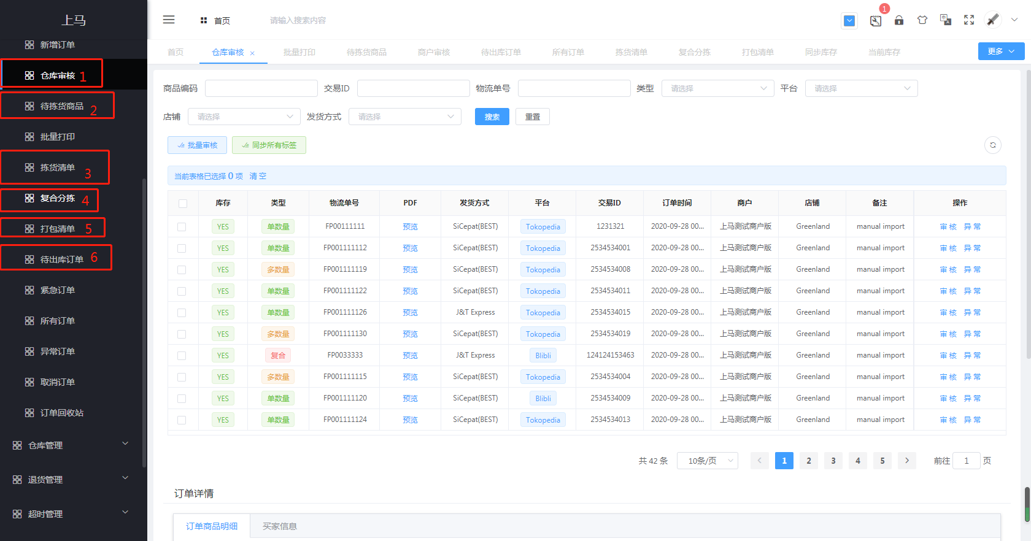Switch to the 批量打印 tab
Viewport: 1031px width, 541px height.
coord(299,52)
